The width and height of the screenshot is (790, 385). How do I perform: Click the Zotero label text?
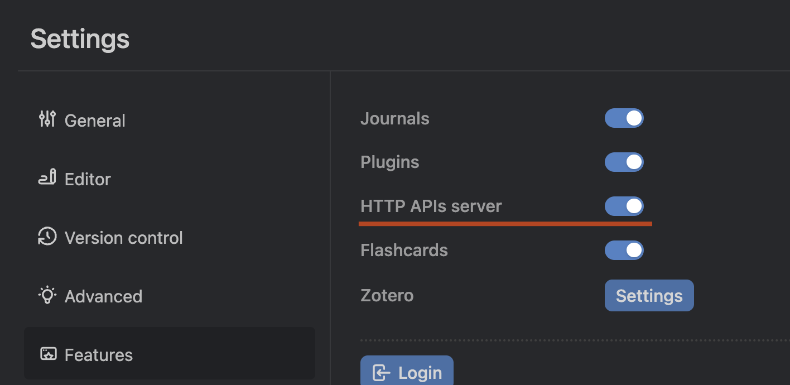tap(387, 295)
